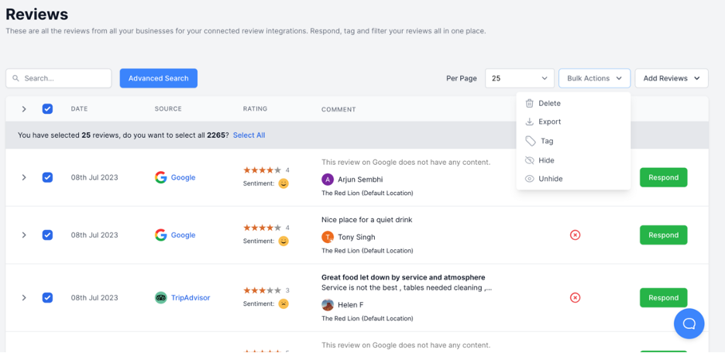Click the TripAdvisor owl icon

[x=160, y=297]
